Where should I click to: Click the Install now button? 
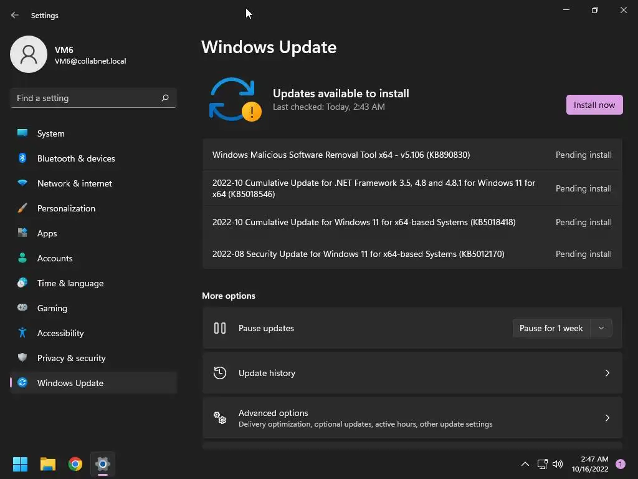coord(594,105)
